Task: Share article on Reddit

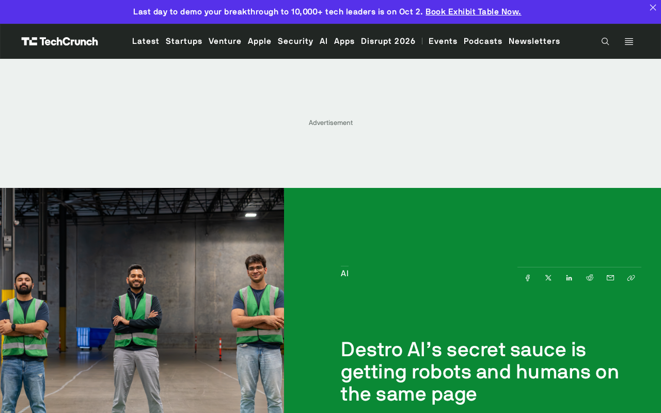Action: [590, 278]
